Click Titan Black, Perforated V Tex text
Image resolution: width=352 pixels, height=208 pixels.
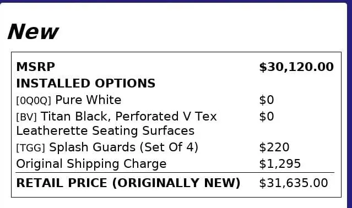pyautogui.click(x=129, y=117)
